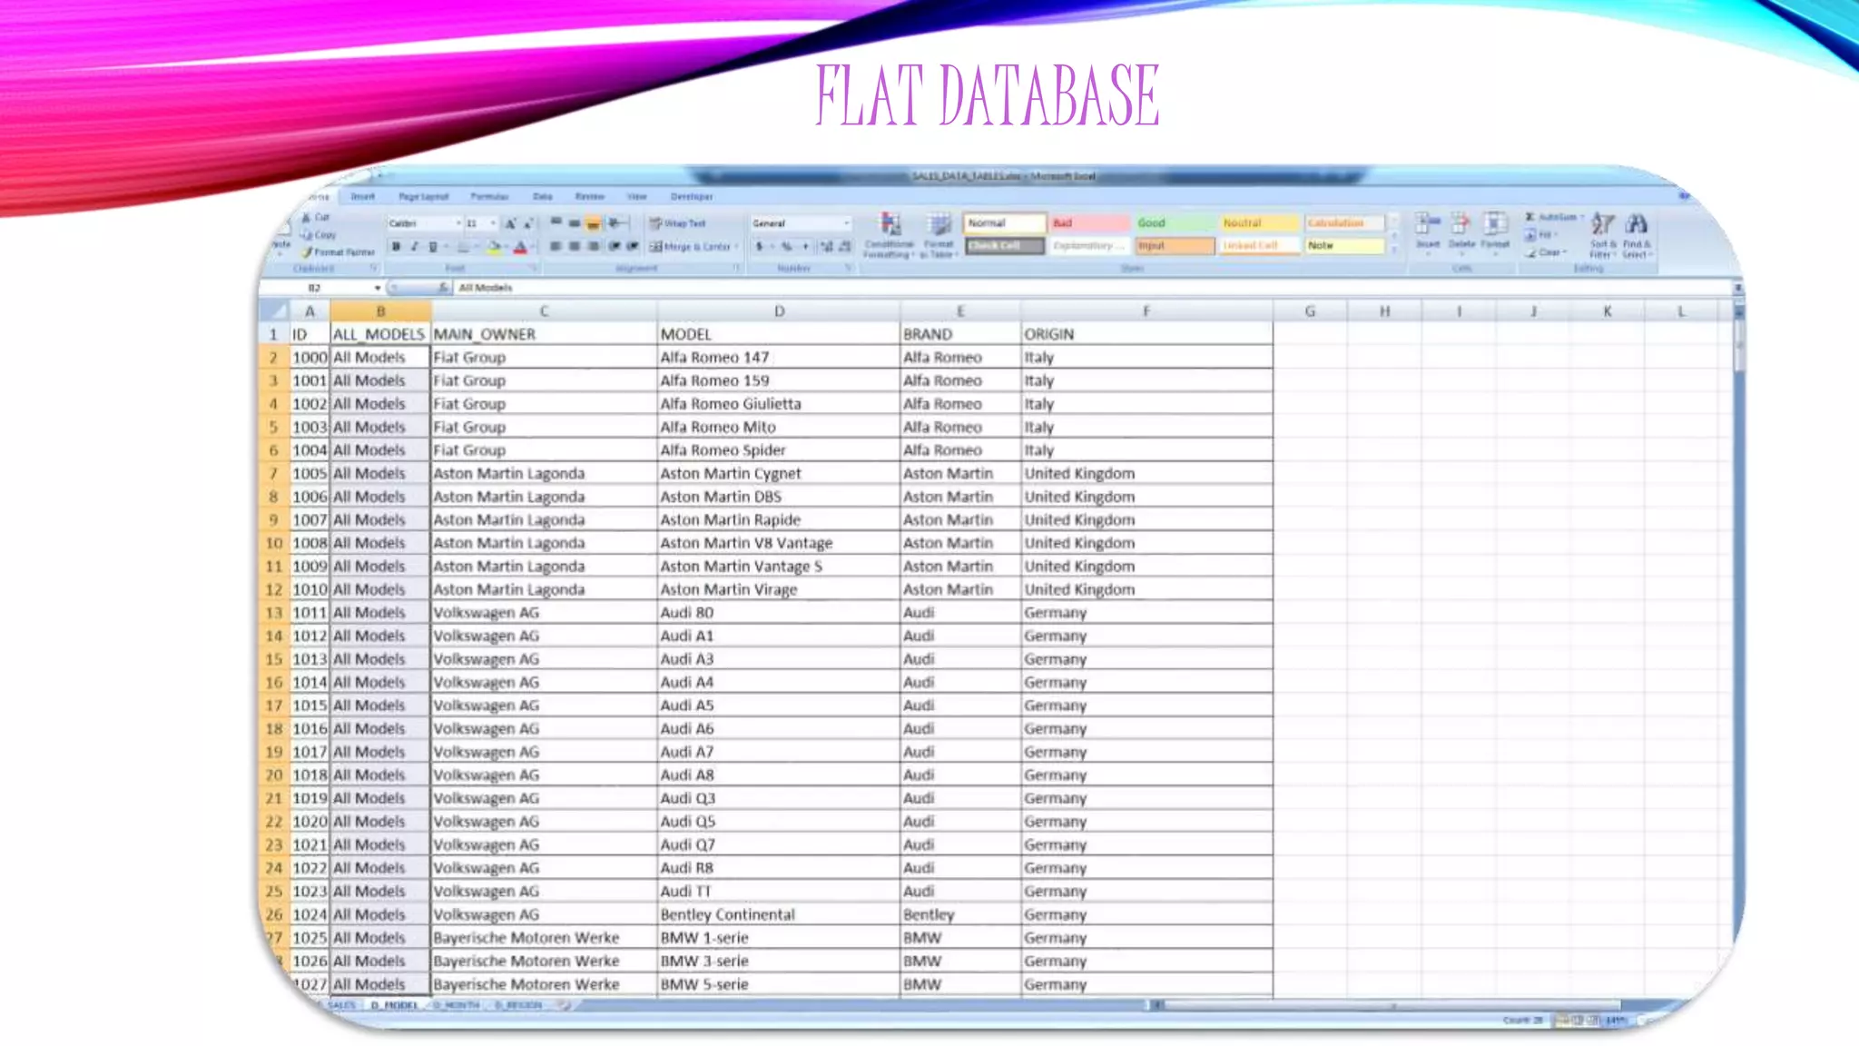Image resolution: width=1859 pixels, height=1046 pixels.
Task: Click the Fill icon in Editing group
Action: click(1531, 235)
